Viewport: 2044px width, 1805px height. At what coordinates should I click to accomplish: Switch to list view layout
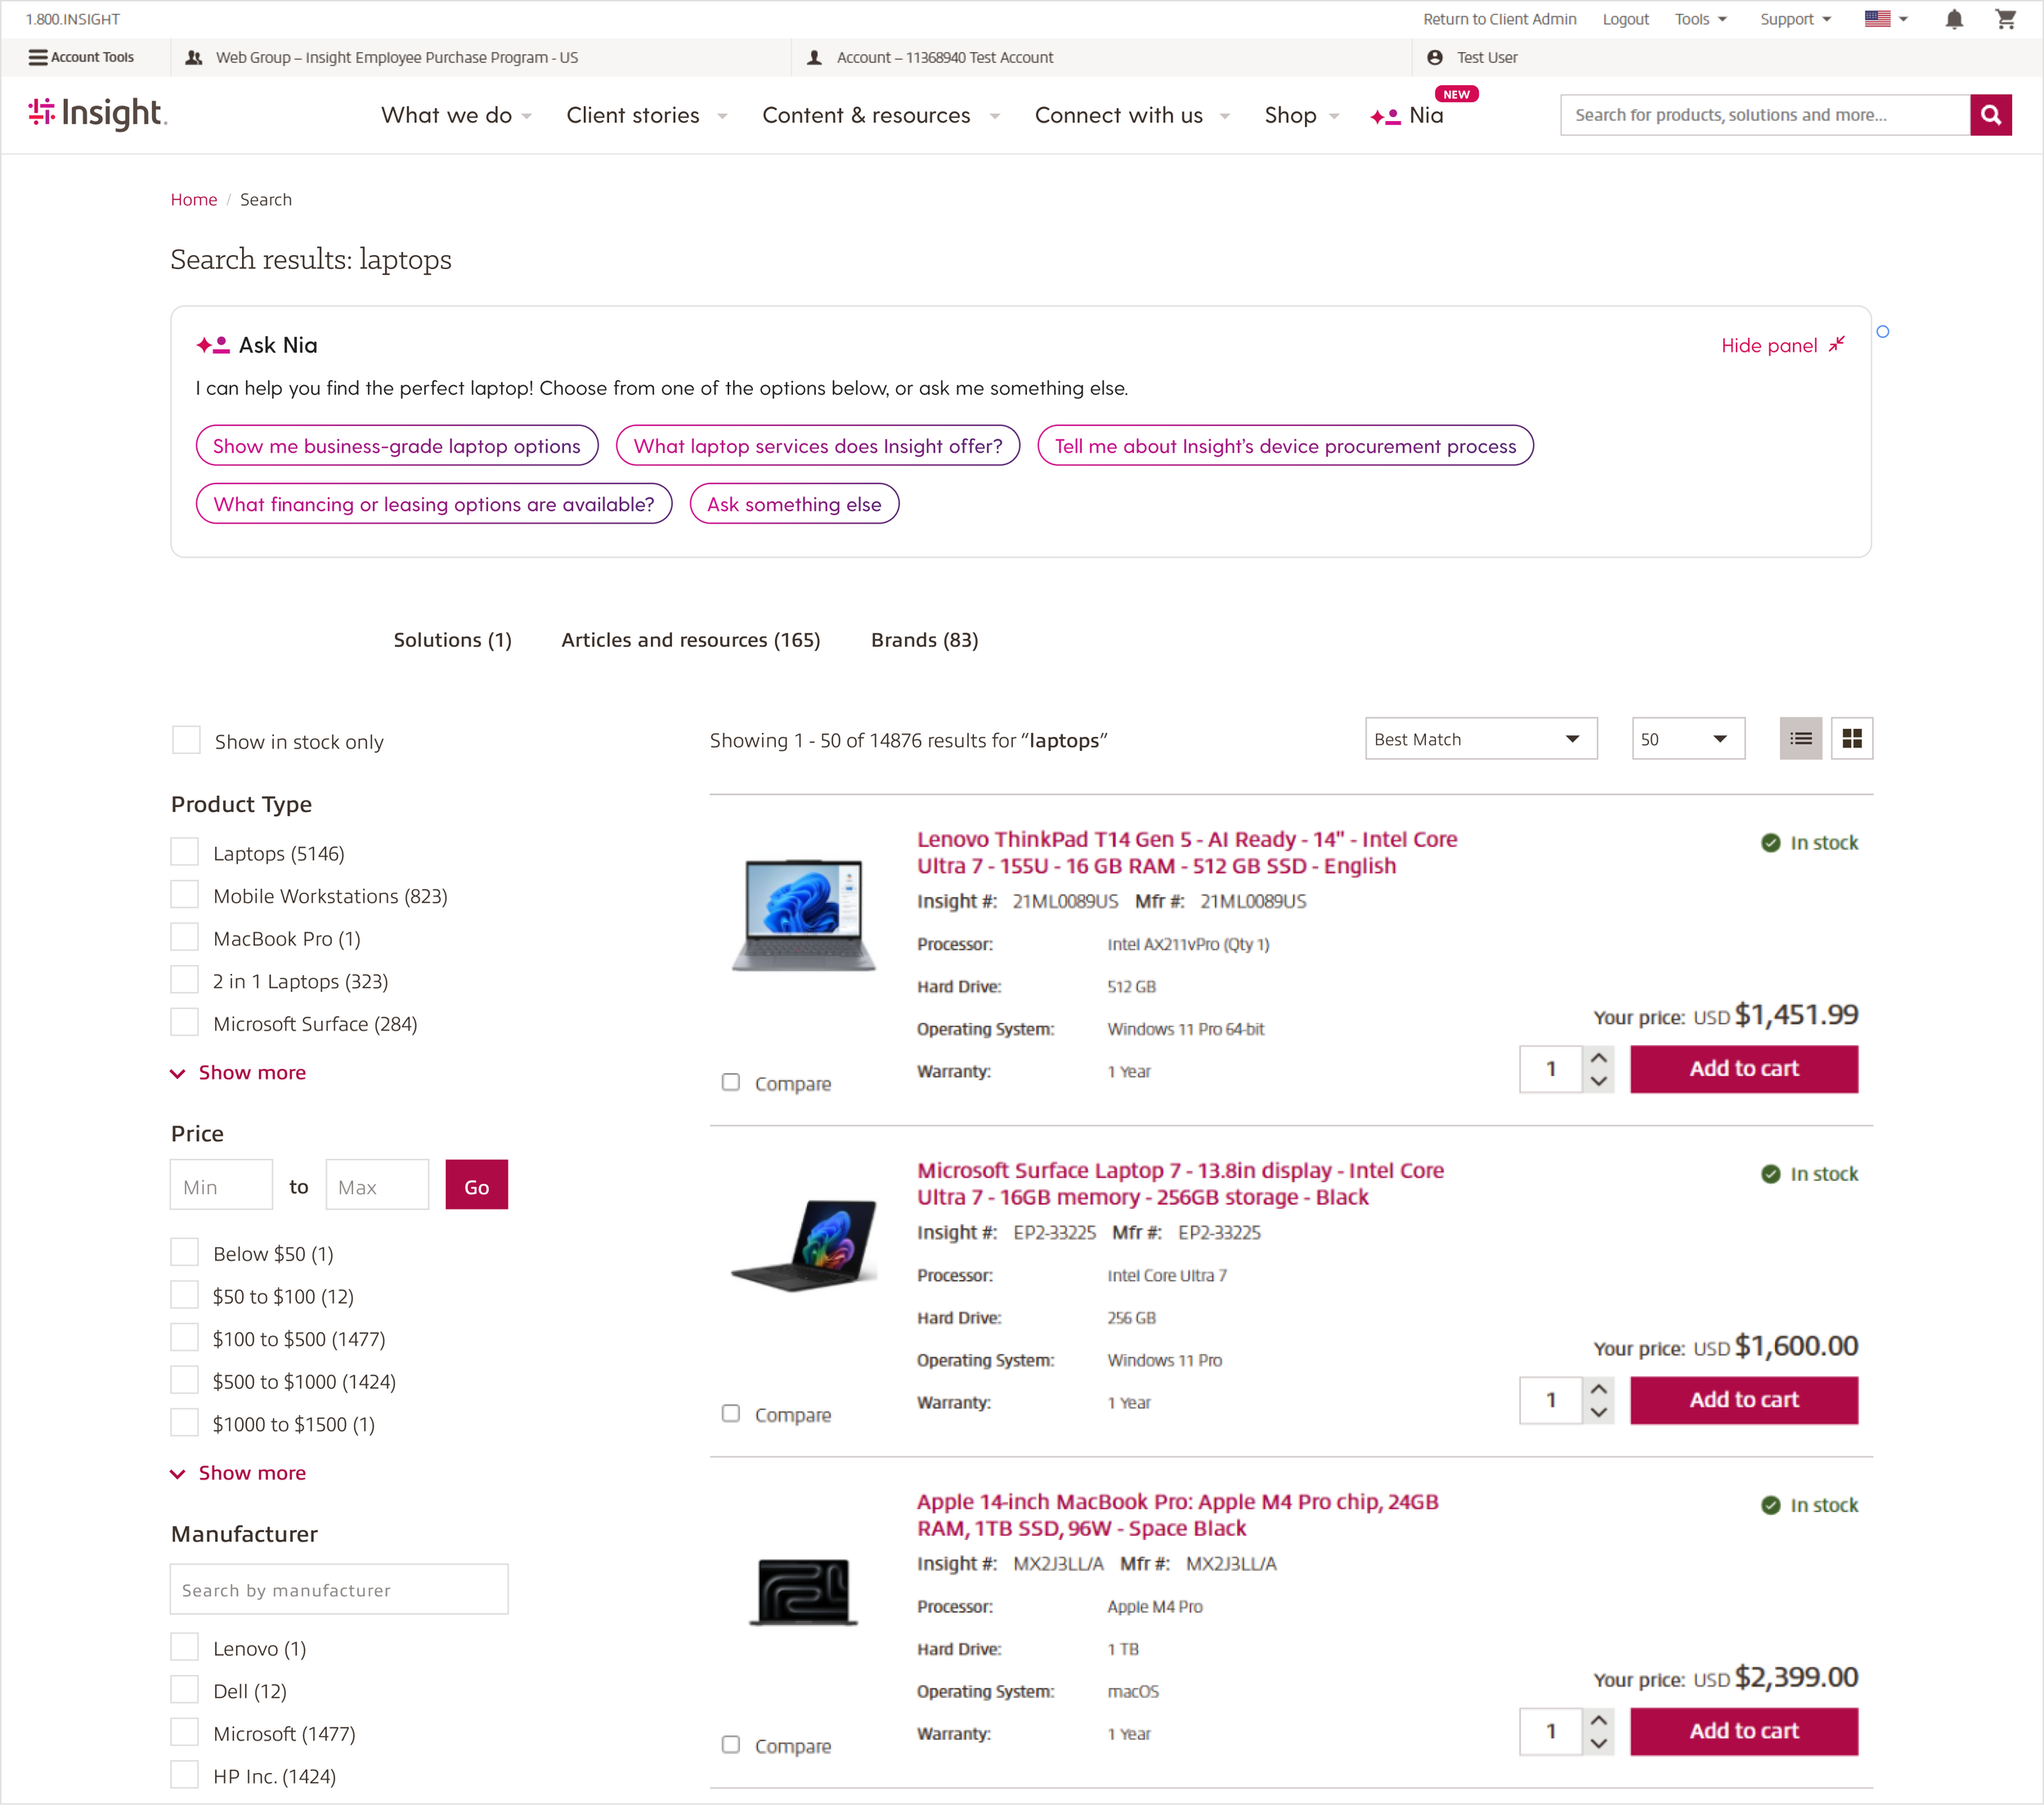coord(1801,739)
